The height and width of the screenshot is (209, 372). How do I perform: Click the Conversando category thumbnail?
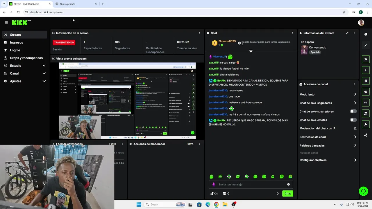pyautogui.click(x=304, y=50)
